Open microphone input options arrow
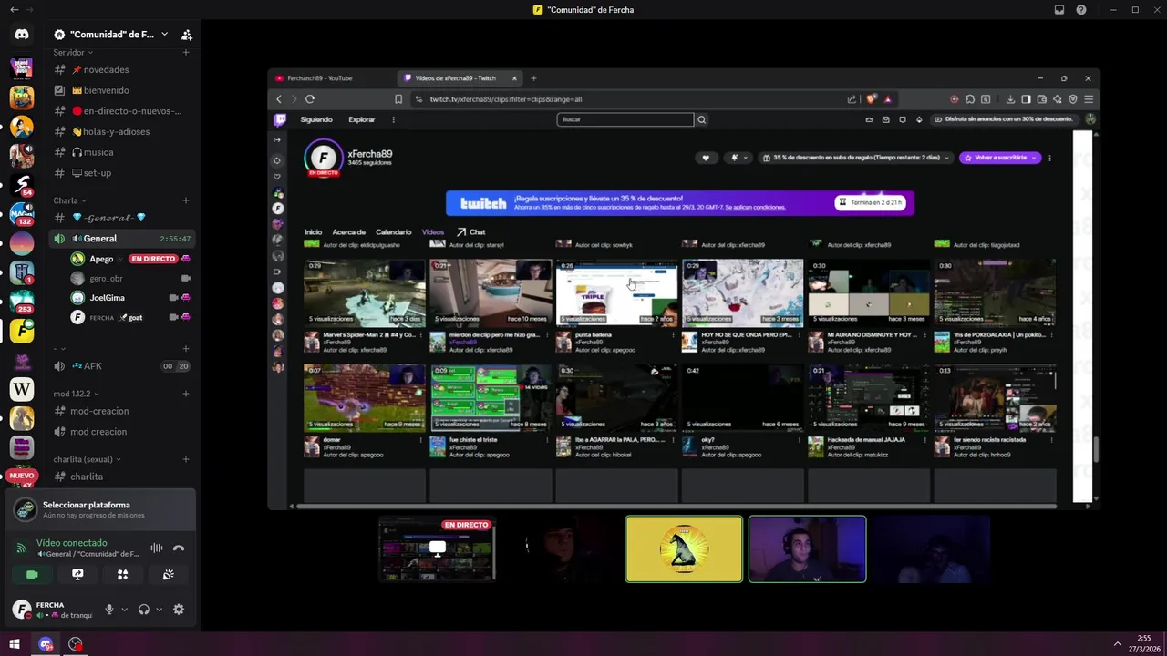This screenshot has width=1167, height=656. [x=124, y=610]
